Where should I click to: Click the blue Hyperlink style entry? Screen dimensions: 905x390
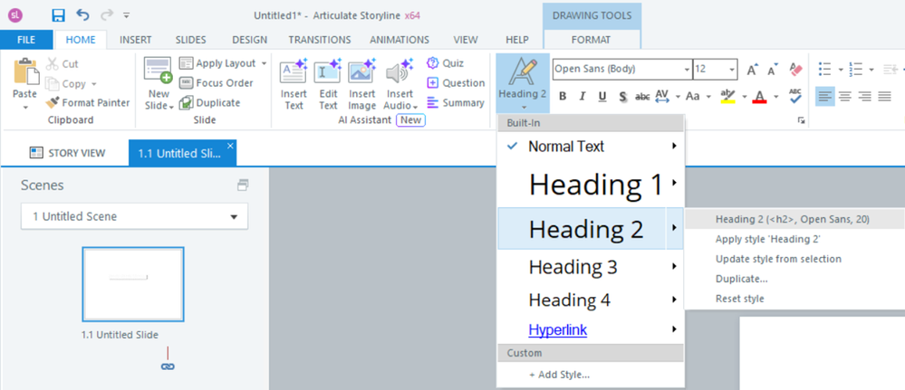557,329
